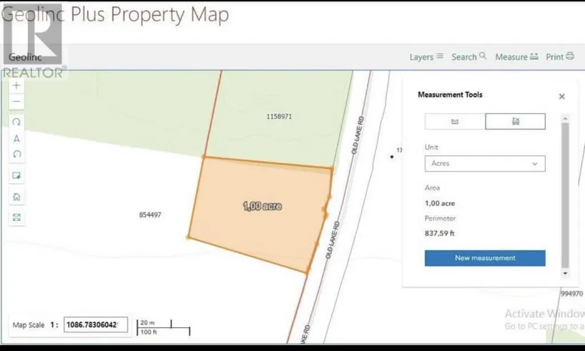Zoom out with the minus button

pyautogui.click(x=16, y=102)
